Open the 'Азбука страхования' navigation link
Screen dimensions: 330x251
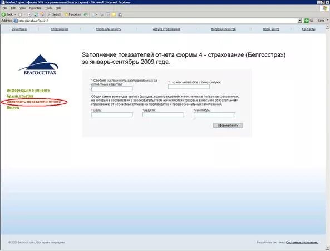[166, 29]
